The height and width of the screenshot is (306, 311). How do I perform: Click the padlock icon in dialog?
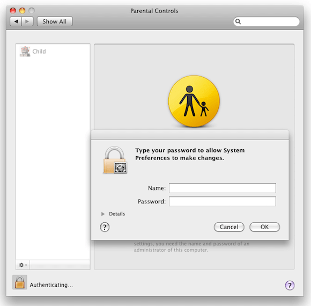click(x=115, y=160)
